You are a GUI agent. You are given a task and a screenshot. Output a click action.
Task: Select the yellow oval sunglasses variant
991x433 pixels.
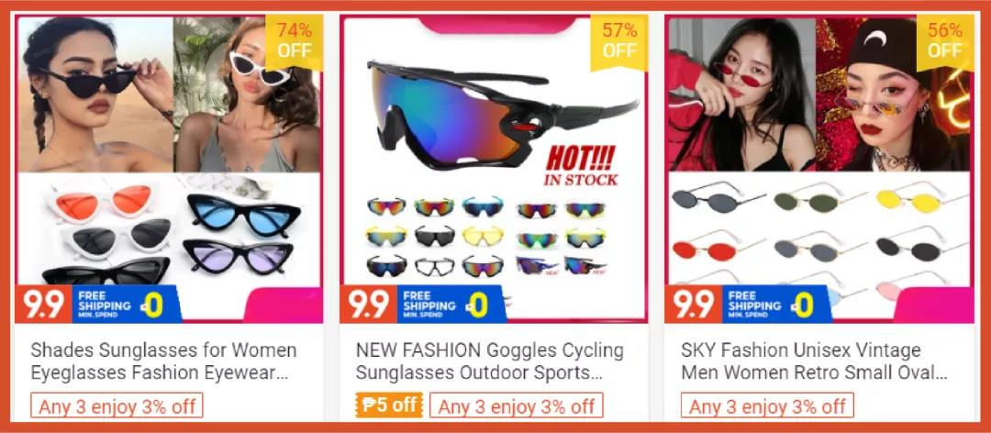pos(919,201)
